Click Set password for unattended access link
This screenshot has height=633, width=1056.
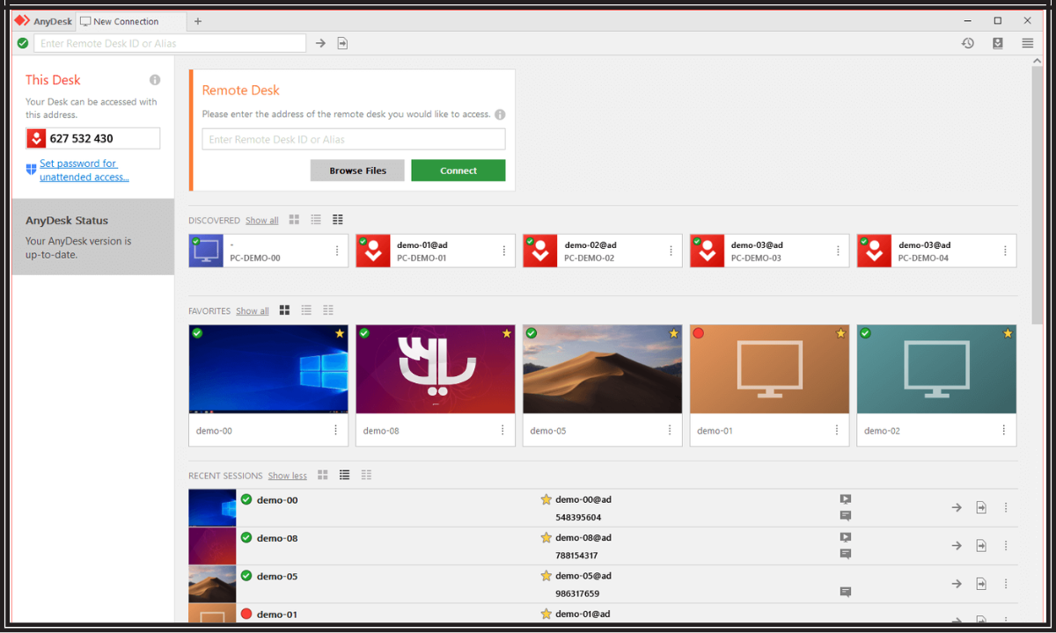pos(84,170)
